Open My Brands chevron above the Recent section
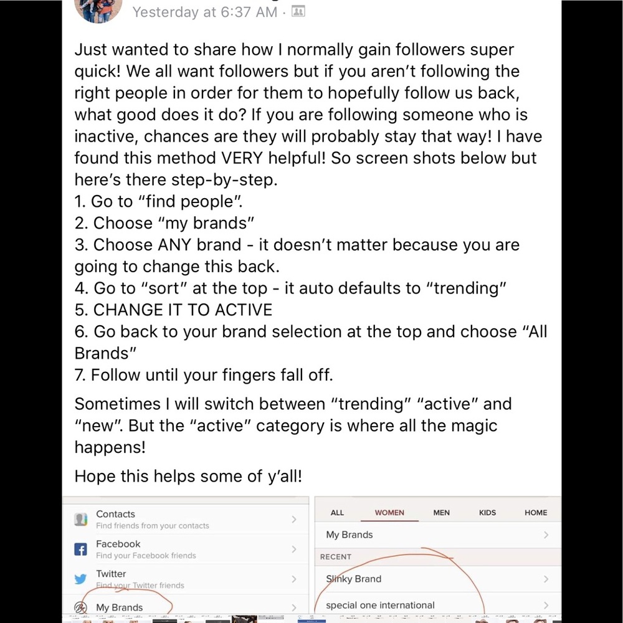 tap(546, 535)
